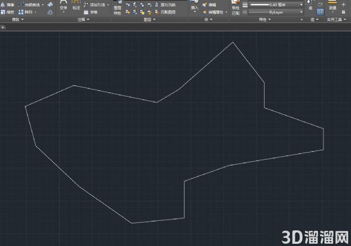The height and width of the screenshot is (246, 351).
Task: Toggle the highlighted group selection button
Action: pyautogui.click(x=320, y=12)
